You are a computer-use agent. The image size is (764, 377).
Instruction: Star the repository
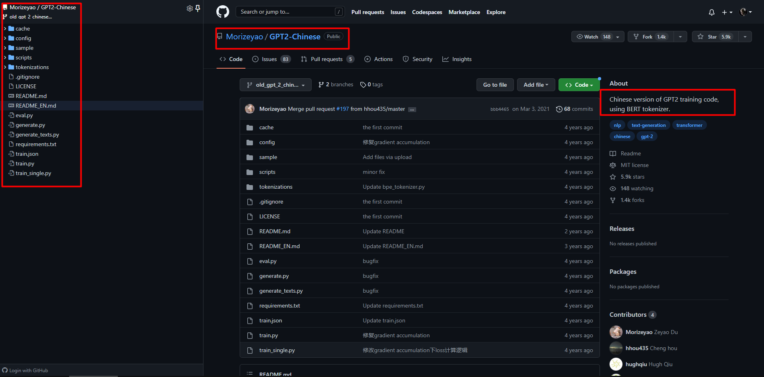tap(715, 37)
